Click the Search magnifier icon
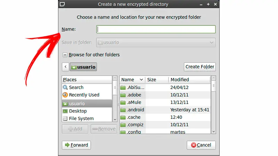Screen dimensions: 278x156 pos(65,87)
